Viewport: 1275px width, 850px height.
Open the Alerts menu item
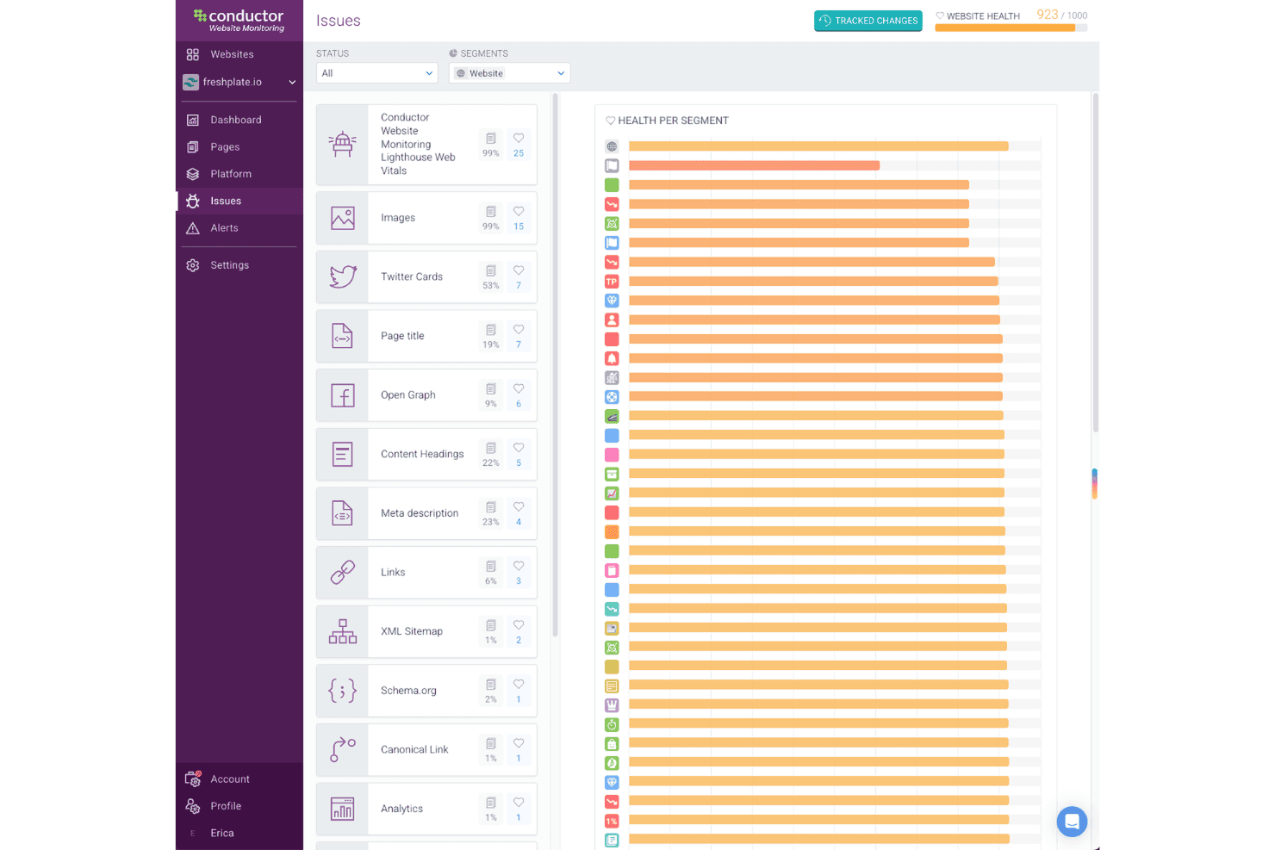click(x=224, y=228)
